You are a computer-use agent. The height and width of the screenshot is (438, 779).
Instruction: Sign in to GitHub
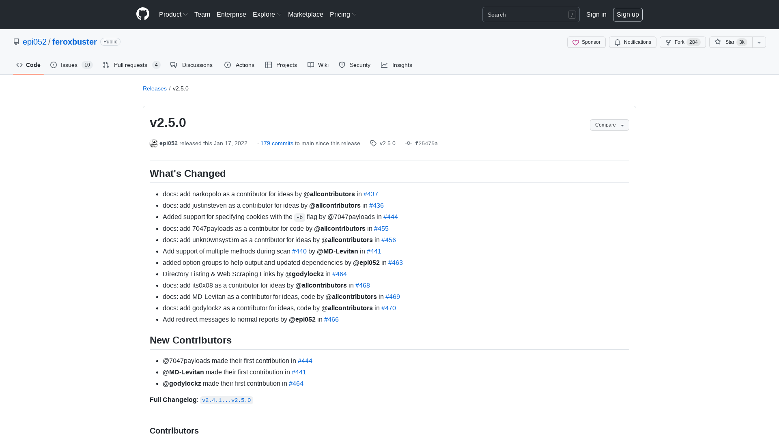pyautogui.click(x=596, y=15)
